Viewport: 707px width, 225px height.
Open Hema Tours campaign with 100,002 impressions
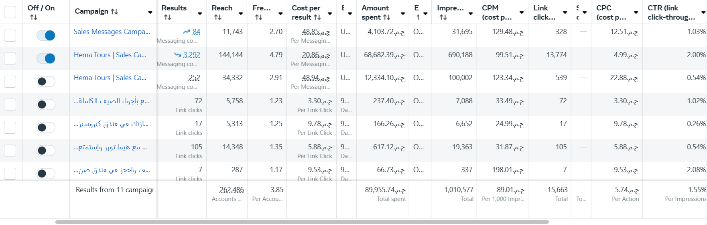tap(110, 78)
